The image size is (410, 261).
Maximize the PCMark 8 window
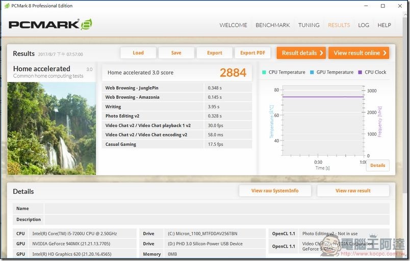pos(383,6)
